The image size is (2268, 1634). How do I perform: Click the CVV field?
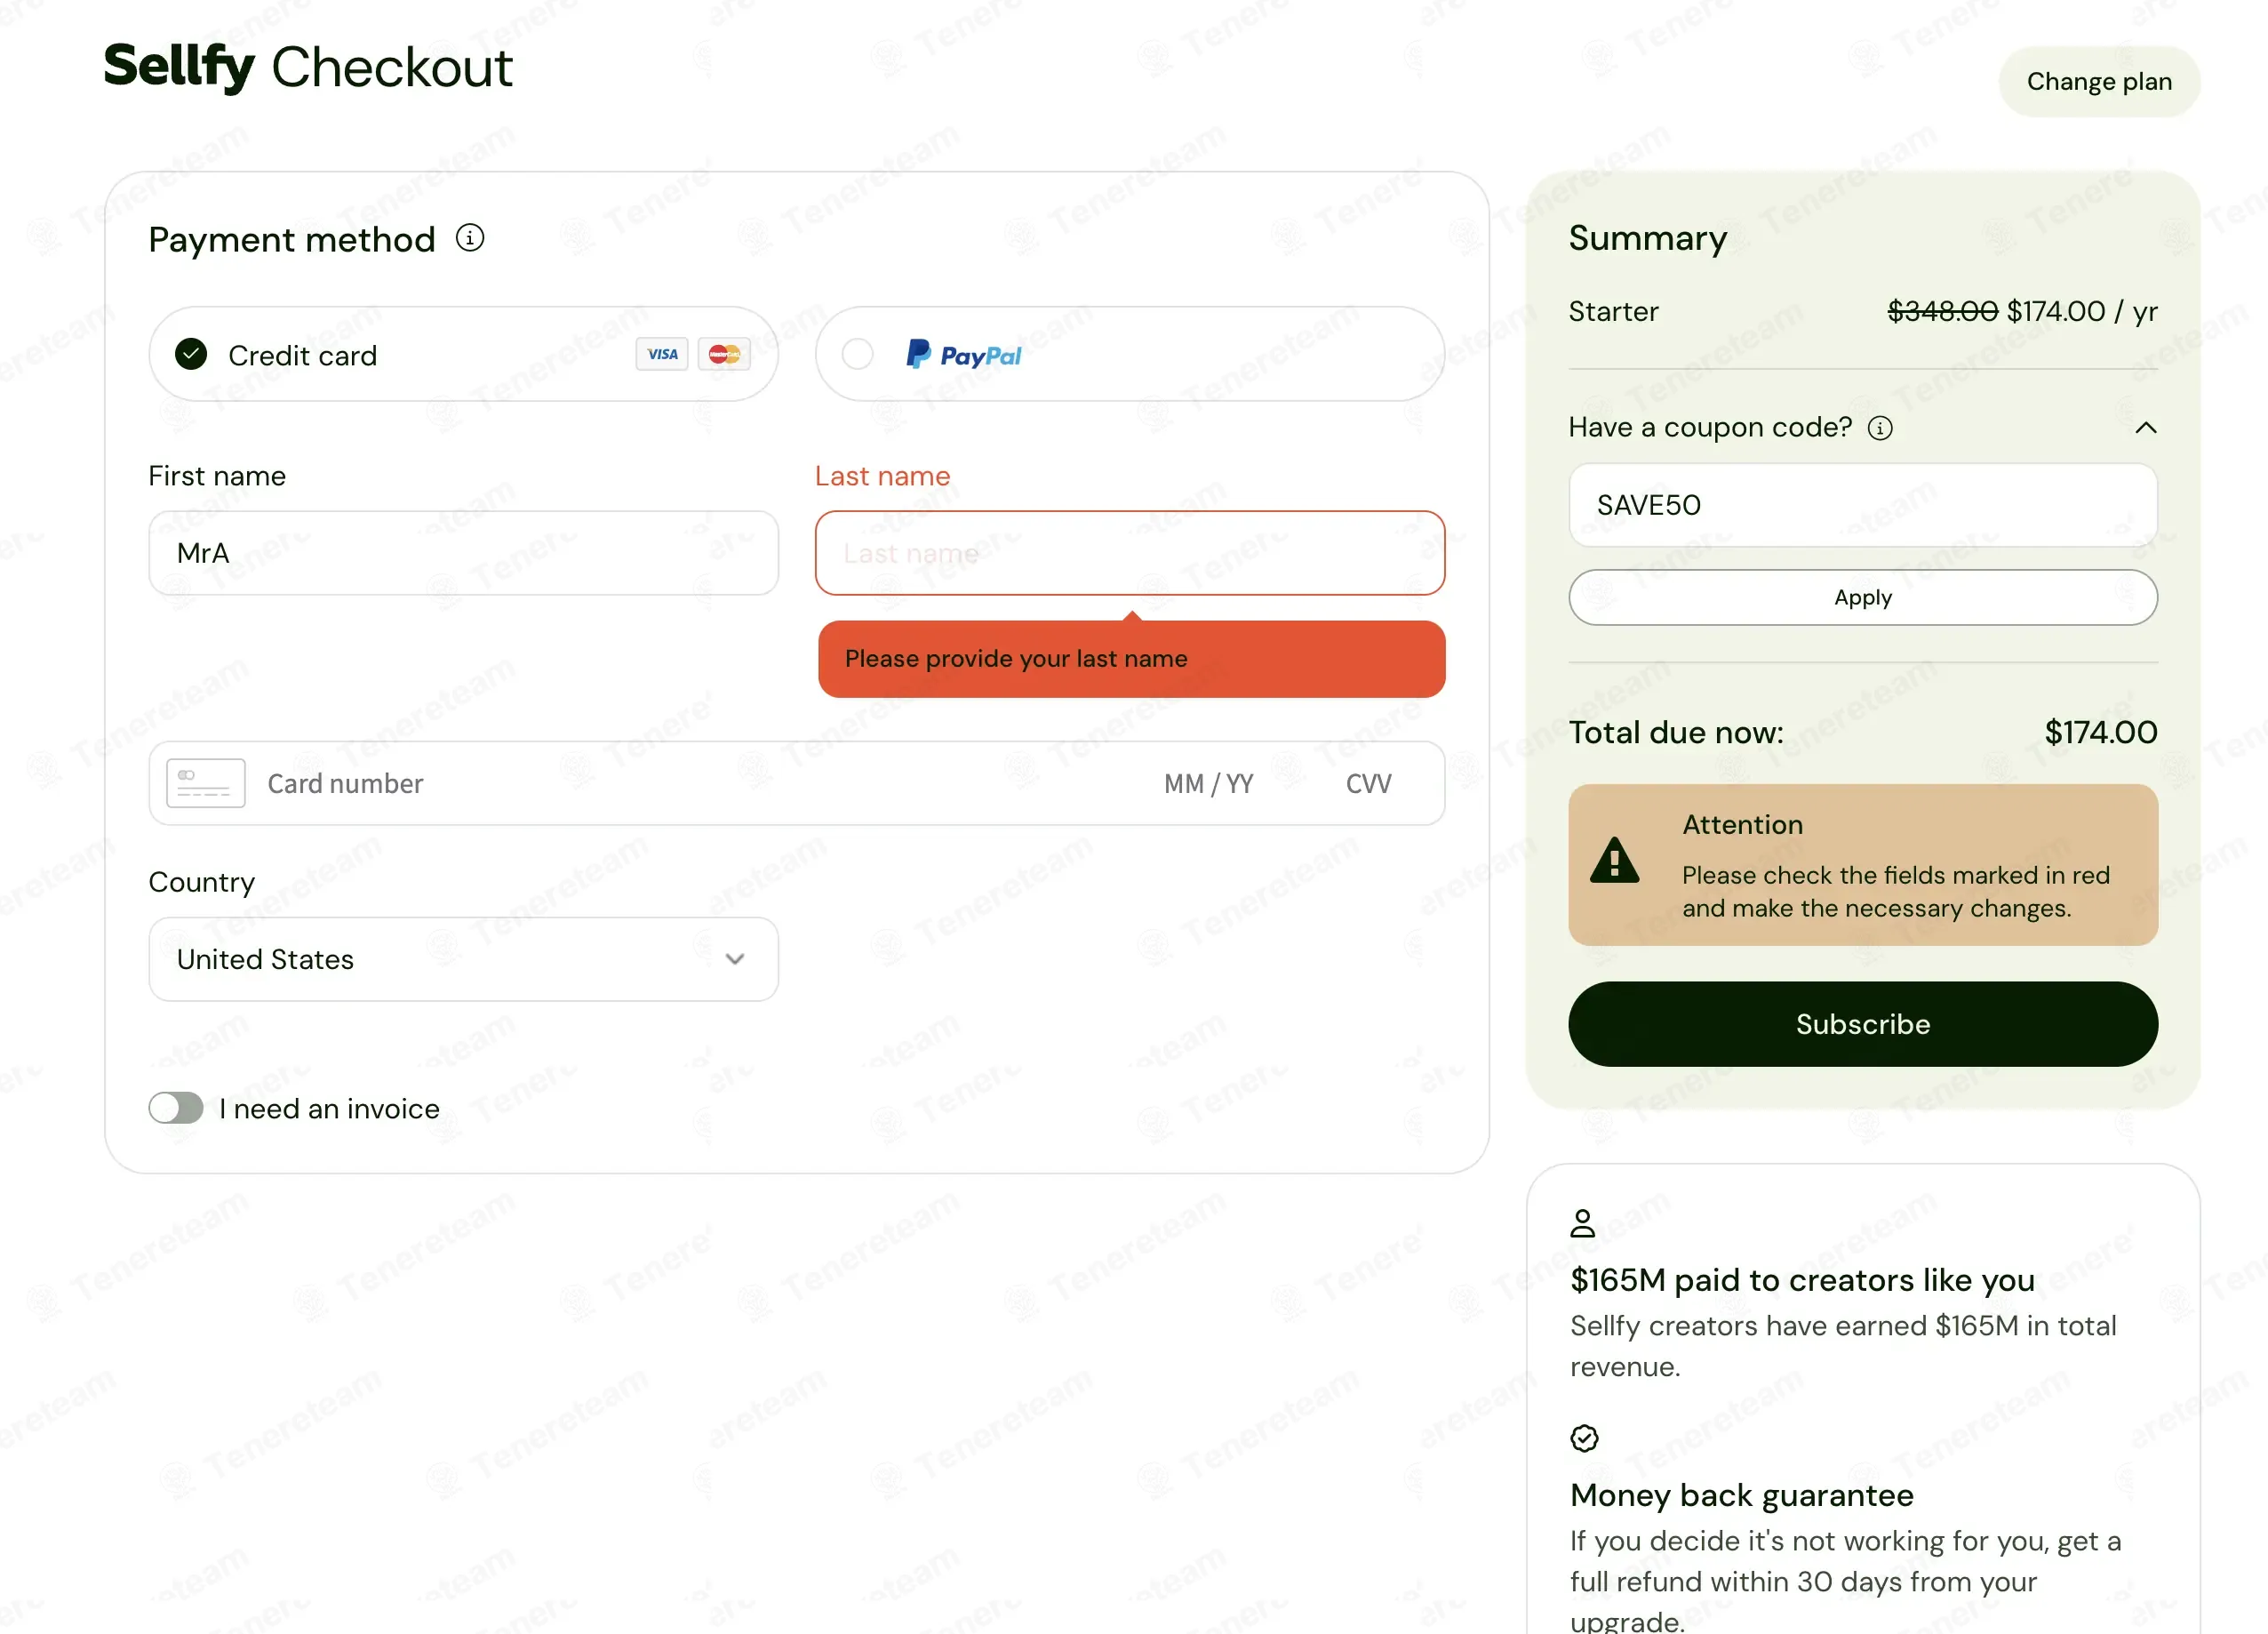(x=1368, y=783)
